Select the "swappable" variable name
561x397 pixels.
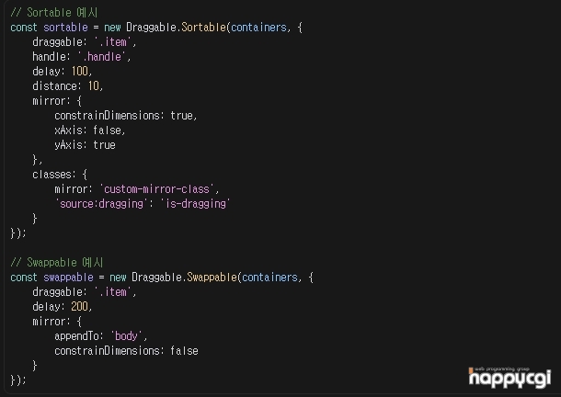pos(68,278)
